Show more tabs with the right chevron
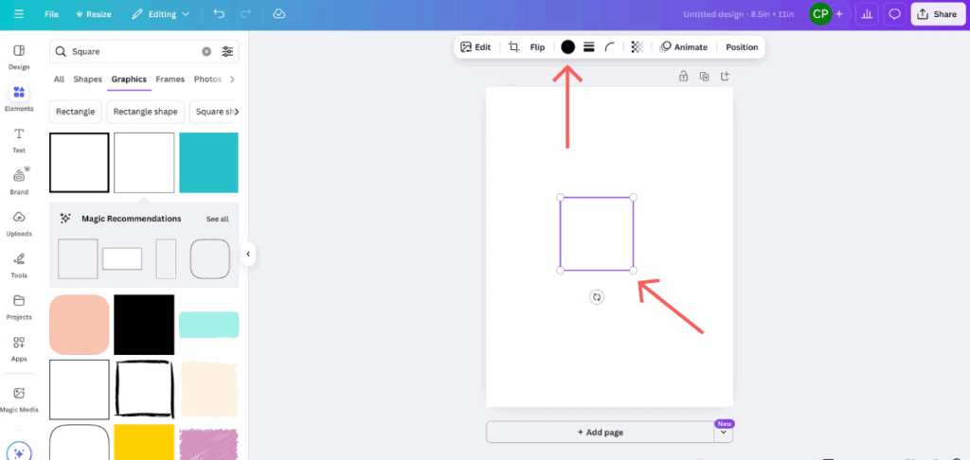Viewport: 970px width, 460px height. pos(232,80)
